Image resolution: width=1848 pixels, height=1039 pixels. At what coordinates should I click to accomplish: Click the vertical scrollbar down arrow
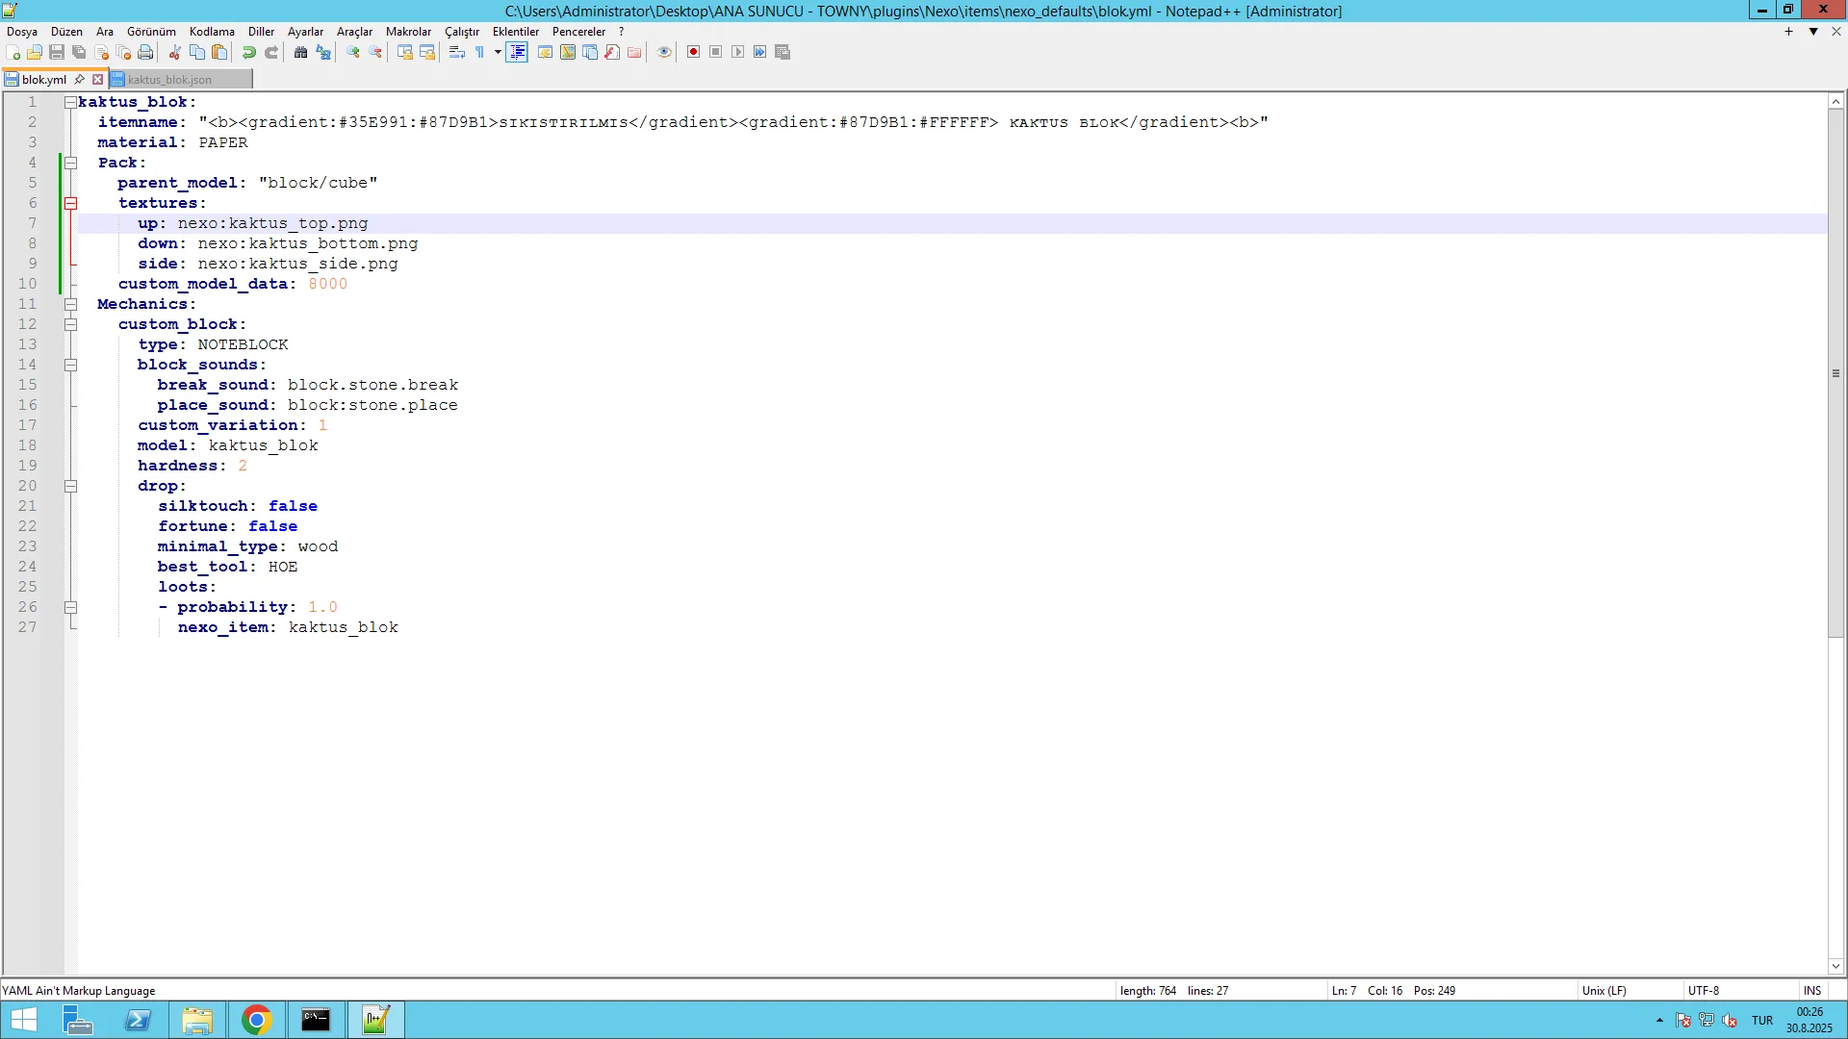[1835, 966]
